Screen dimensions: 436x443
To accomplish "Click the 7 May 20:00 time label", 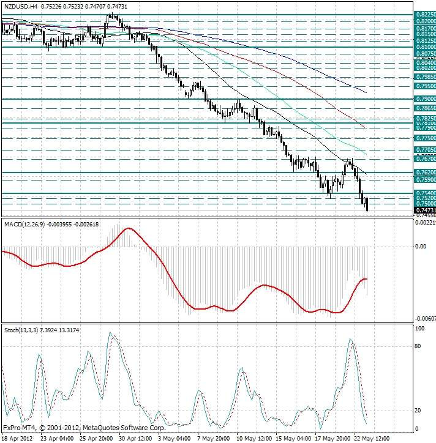I will coord(214,439).
